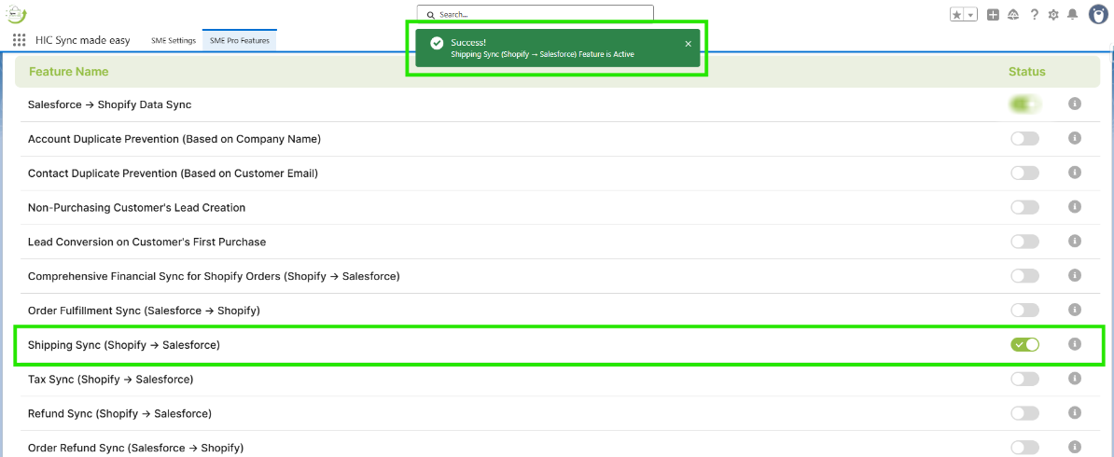The height and width of the screenshot is (457, 1114).
Task: Enable Lead Conversion on First Purchase toggle
Action: pyautogui.click(x=1024, y=242)
